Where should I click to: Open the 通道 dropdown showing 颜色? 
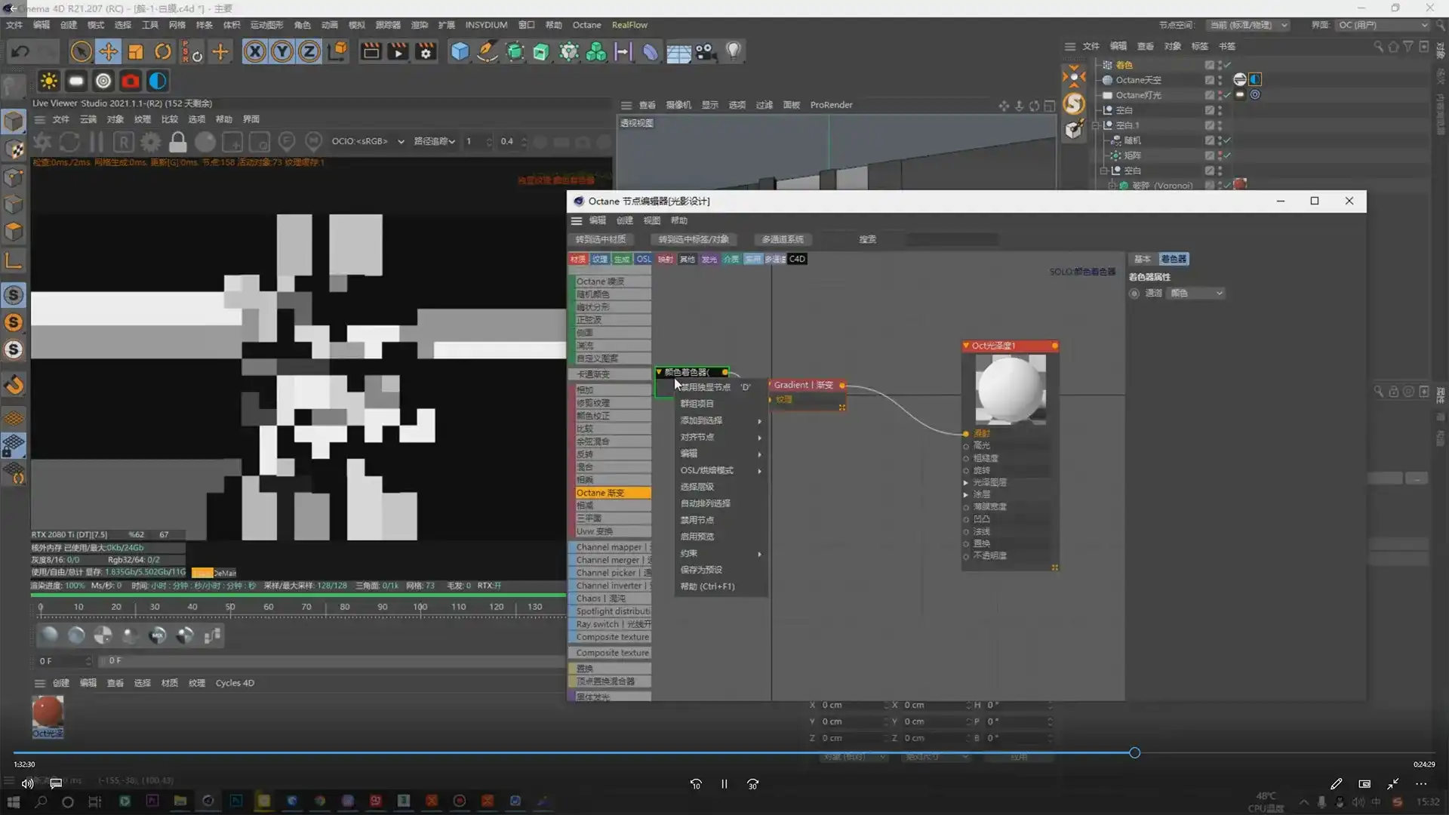1196,293
